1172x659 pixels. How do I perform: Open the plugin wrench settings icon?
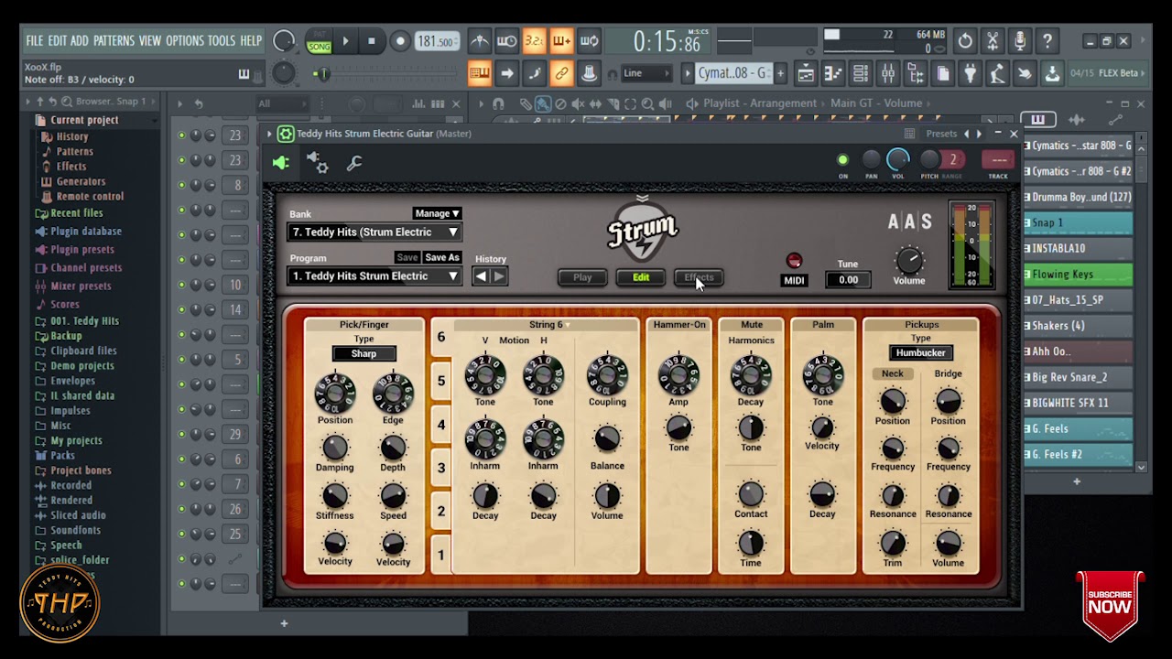(x=354, y=163)
